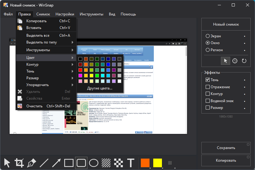Open options dot next to Регион
This screenshot has height=170, width=255.
244,50
